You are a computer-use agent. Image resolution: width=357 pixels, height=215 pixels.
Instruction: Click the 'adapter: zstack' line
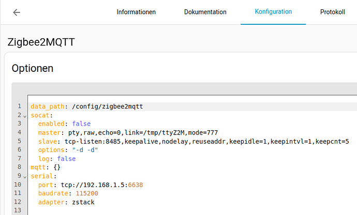coord(66,202)
